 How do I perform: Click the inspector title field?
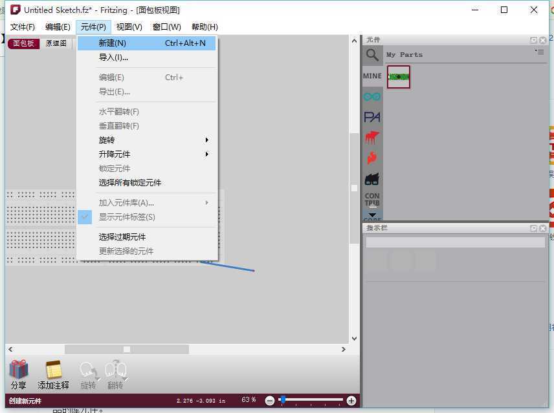[456, 242]
